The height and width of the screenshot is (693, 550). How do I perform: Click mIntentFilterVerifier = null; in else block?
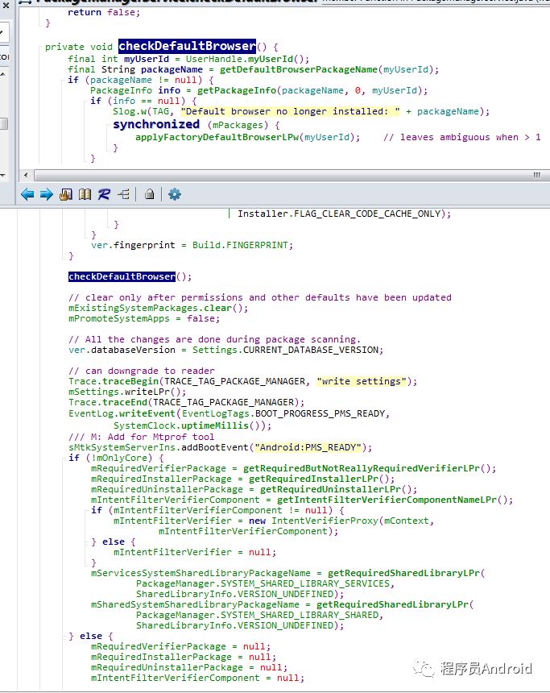195,553
